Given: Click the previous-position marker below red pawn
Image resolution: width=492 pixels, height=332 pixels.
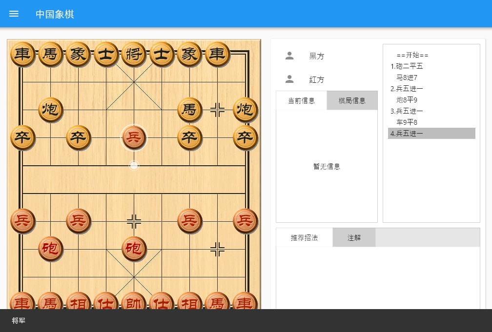Looking at the screenshot, I should tap(134, 165).
